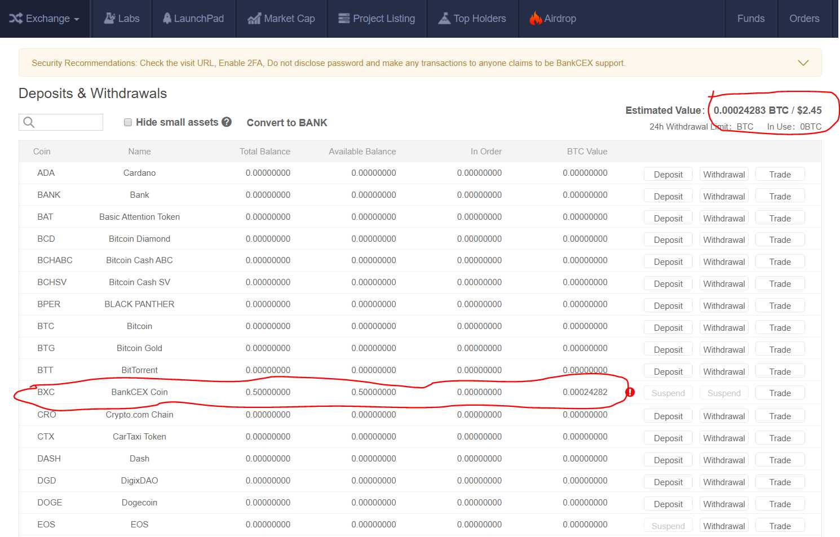Collapse the security recommendations banner chevron

803,63
